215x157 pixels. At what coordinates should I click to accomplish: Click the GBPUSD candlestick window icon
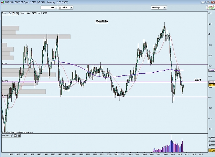3,2
